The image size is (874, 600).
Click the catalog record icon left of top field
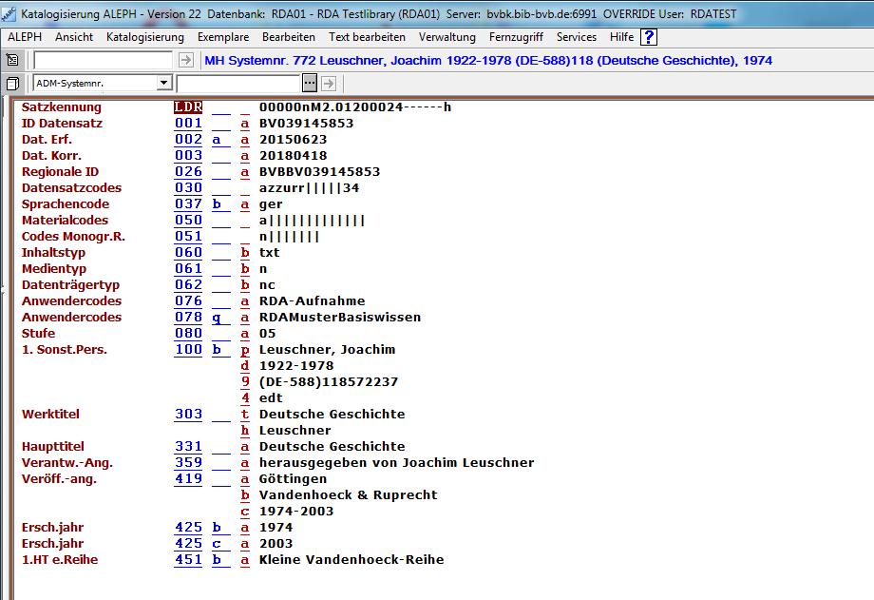click(12, 60)
